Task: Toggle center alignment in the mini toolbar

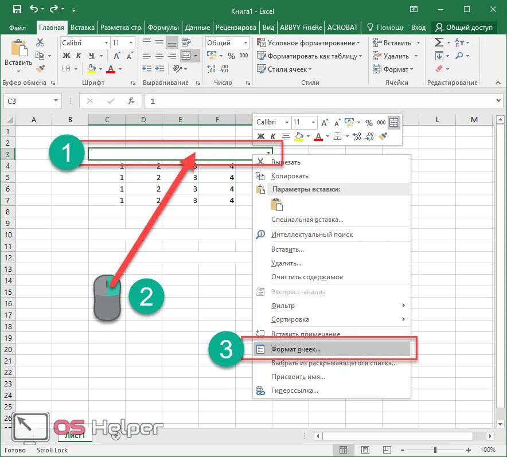Action: point(286,136)
